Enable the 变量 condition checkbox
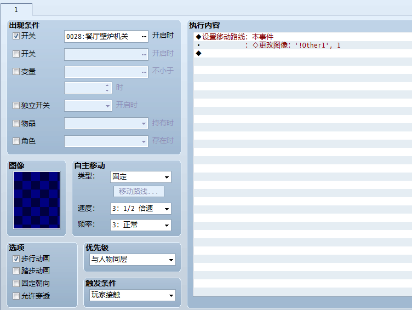 click(16, 71)
